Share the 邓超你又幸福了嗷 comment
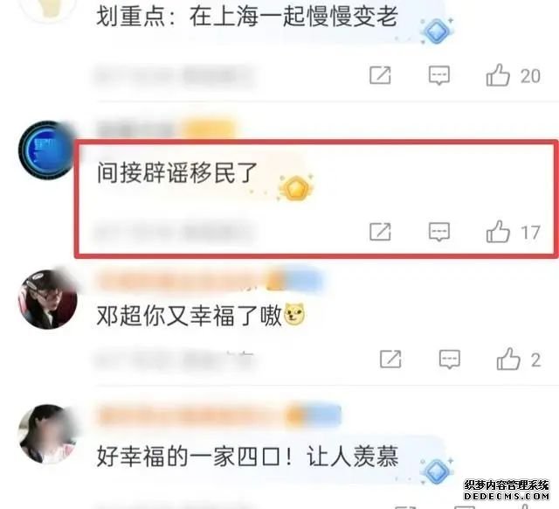The width and height of the screenshot is (559, 509). point(390,359)
